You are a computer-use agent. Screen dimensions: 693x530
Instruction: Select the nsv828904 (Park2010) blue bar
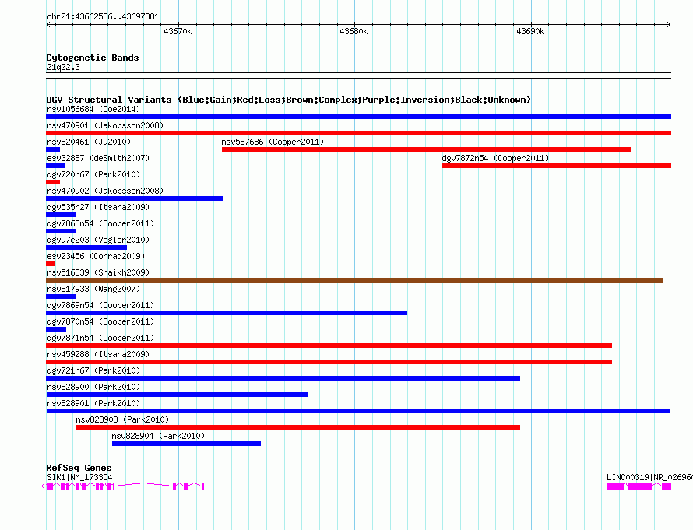(187, 444)
